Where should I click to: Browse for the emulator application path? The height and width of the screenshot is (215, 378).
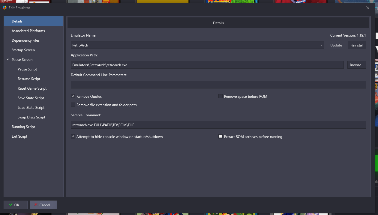click(357, 65)
